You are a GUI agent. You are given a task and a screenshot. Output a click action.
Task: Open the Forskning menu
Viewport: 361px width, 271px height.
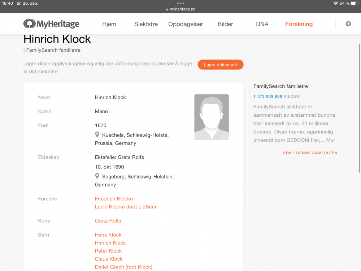[299, 24]
